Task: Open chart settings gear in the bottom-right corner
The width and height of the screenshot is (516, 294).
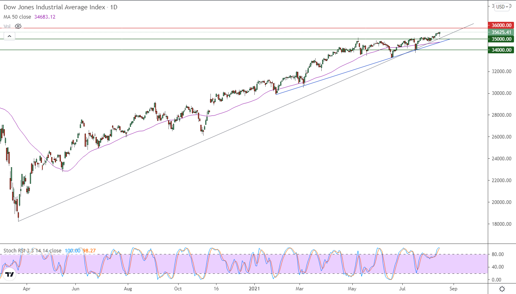Action: [x=502, y=289]
